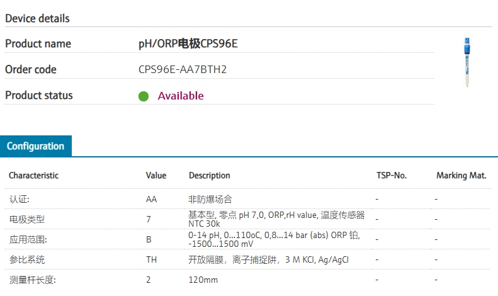Click the 120mm description cell
The height and width of the screenshot is (296, 498).
click(203, 280)
